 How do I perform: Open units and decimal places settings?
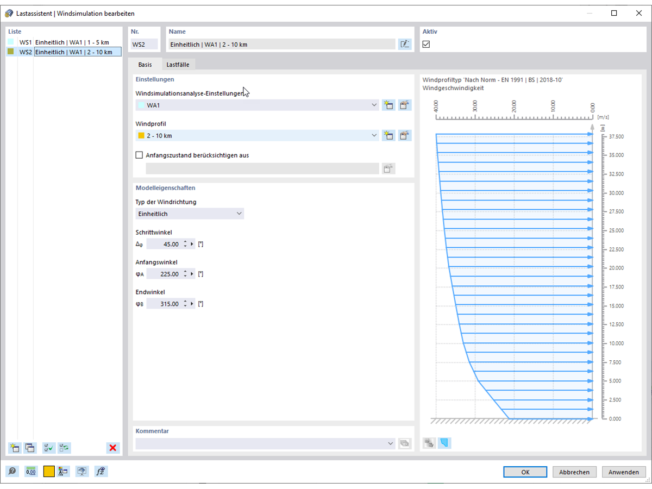[30, 472]
